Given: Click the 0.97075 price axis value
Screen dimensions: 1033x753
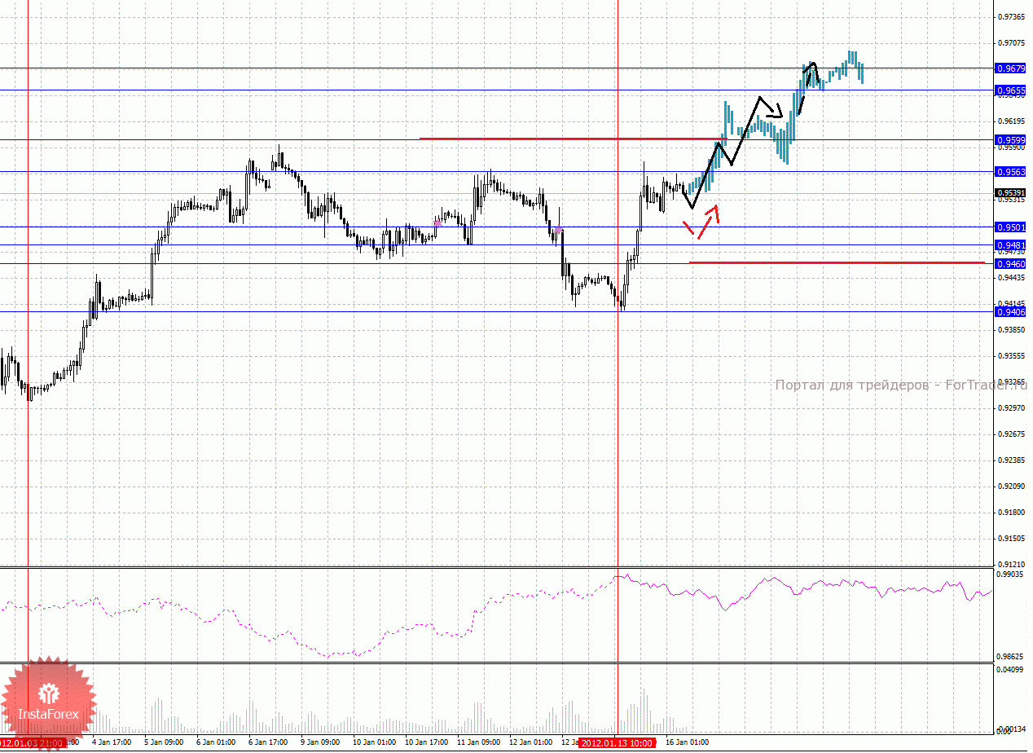Looking at the screenshot, I should (1013, 42).
